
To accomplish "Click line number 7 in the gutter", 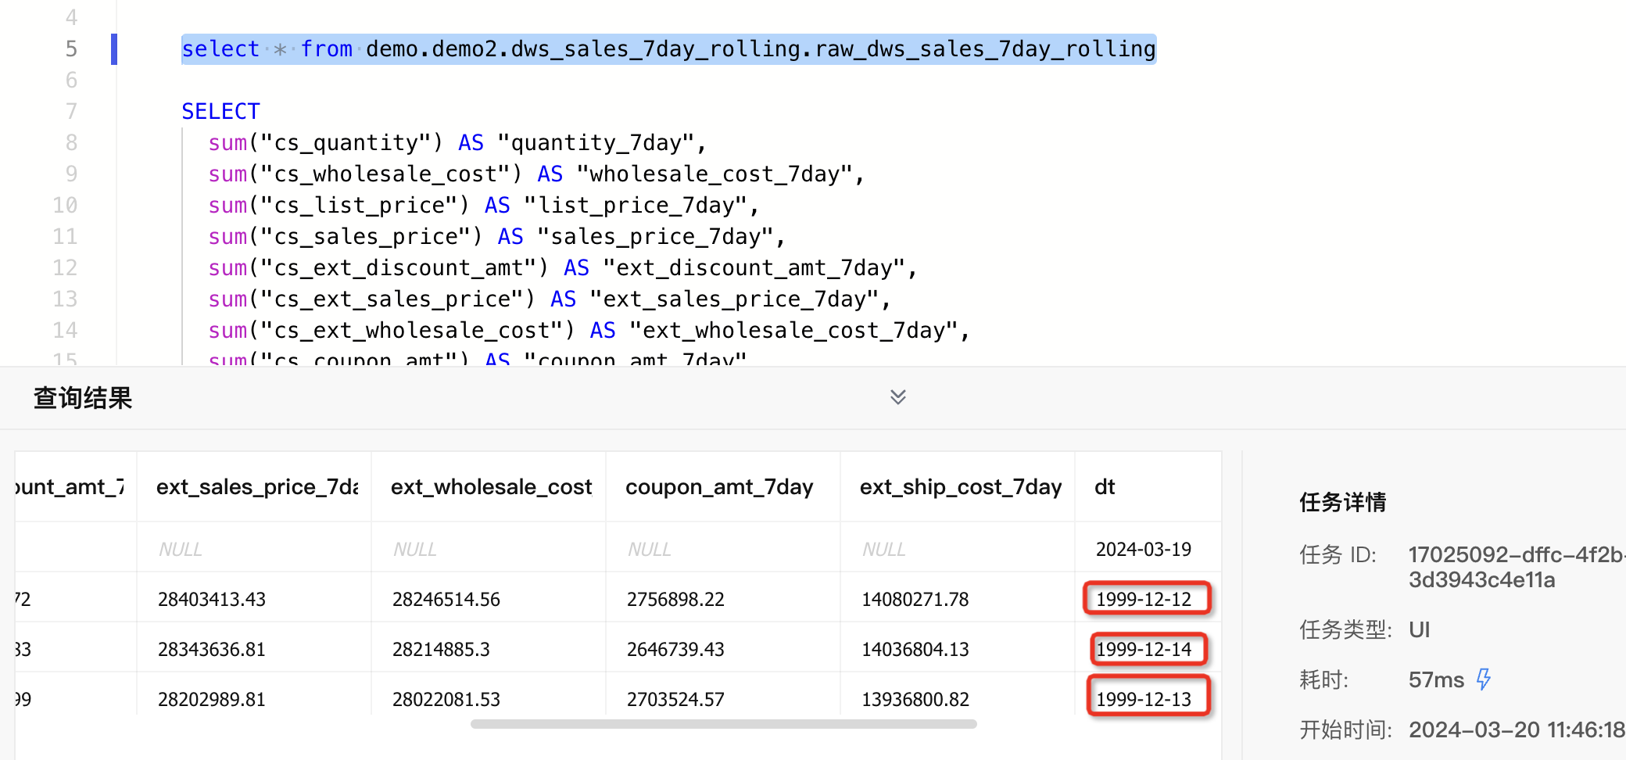I will pyautogui.click(x=71, y=111).
